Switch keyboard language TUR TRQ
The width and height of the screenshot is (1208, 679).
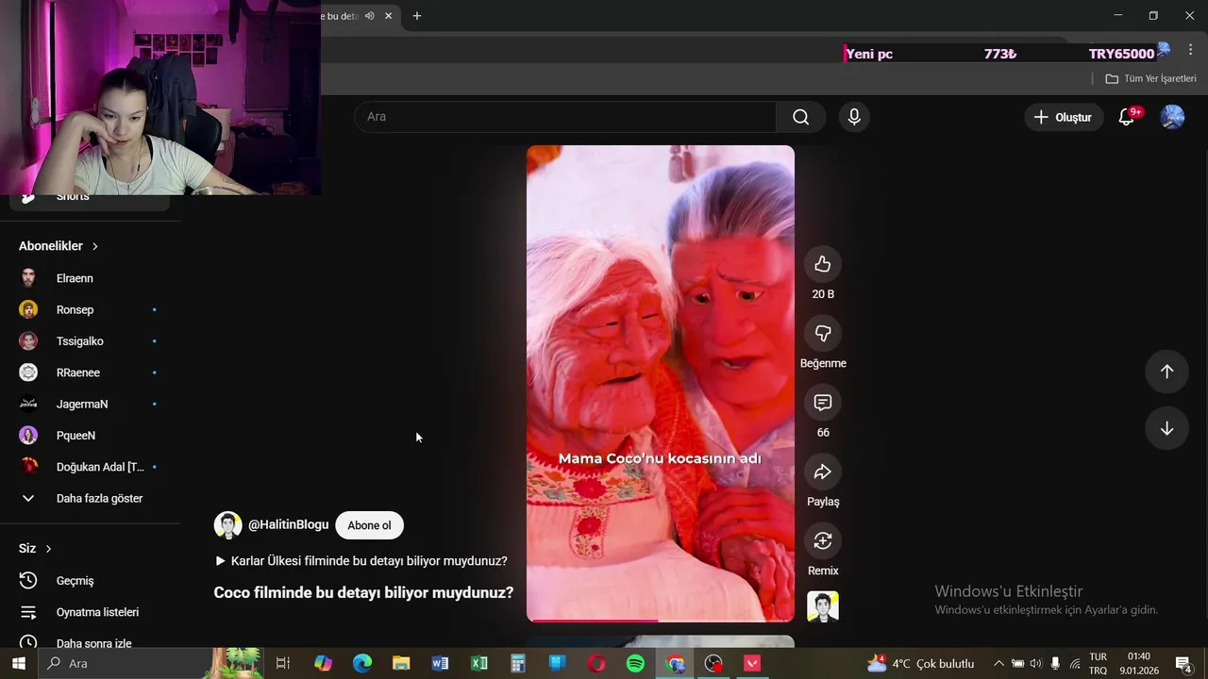coord(1098,663)
